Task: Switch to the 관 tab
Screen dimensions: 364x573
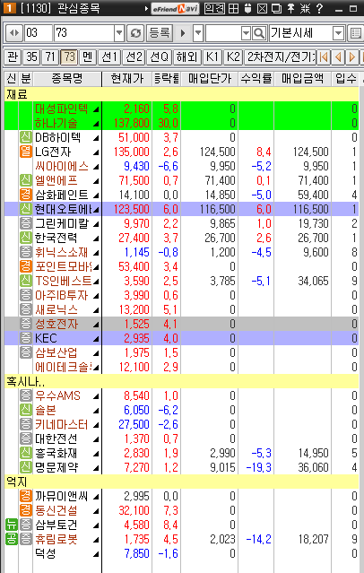Action: (13, 57)
